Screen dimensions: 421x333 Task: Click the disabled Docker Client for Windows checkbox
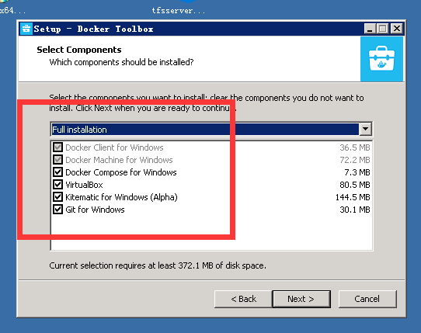57,147
